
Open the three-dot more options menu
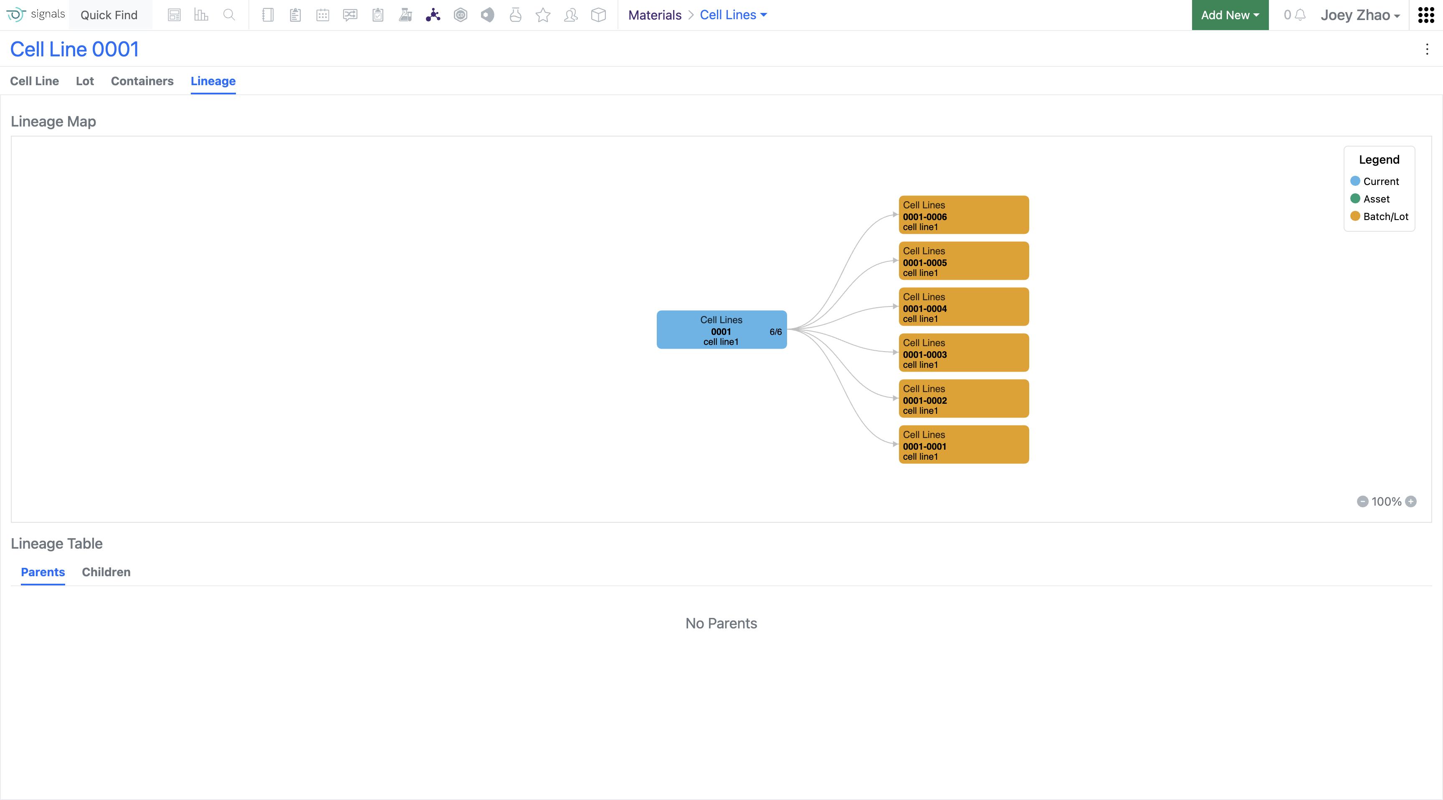point(1427,49)
